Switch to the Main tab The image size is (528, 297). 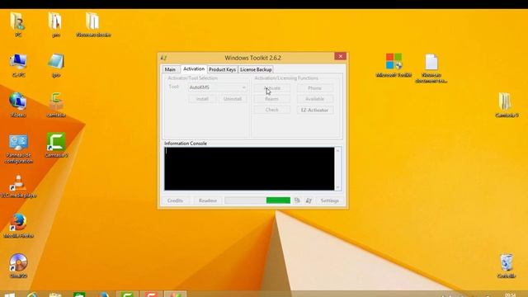170,69
